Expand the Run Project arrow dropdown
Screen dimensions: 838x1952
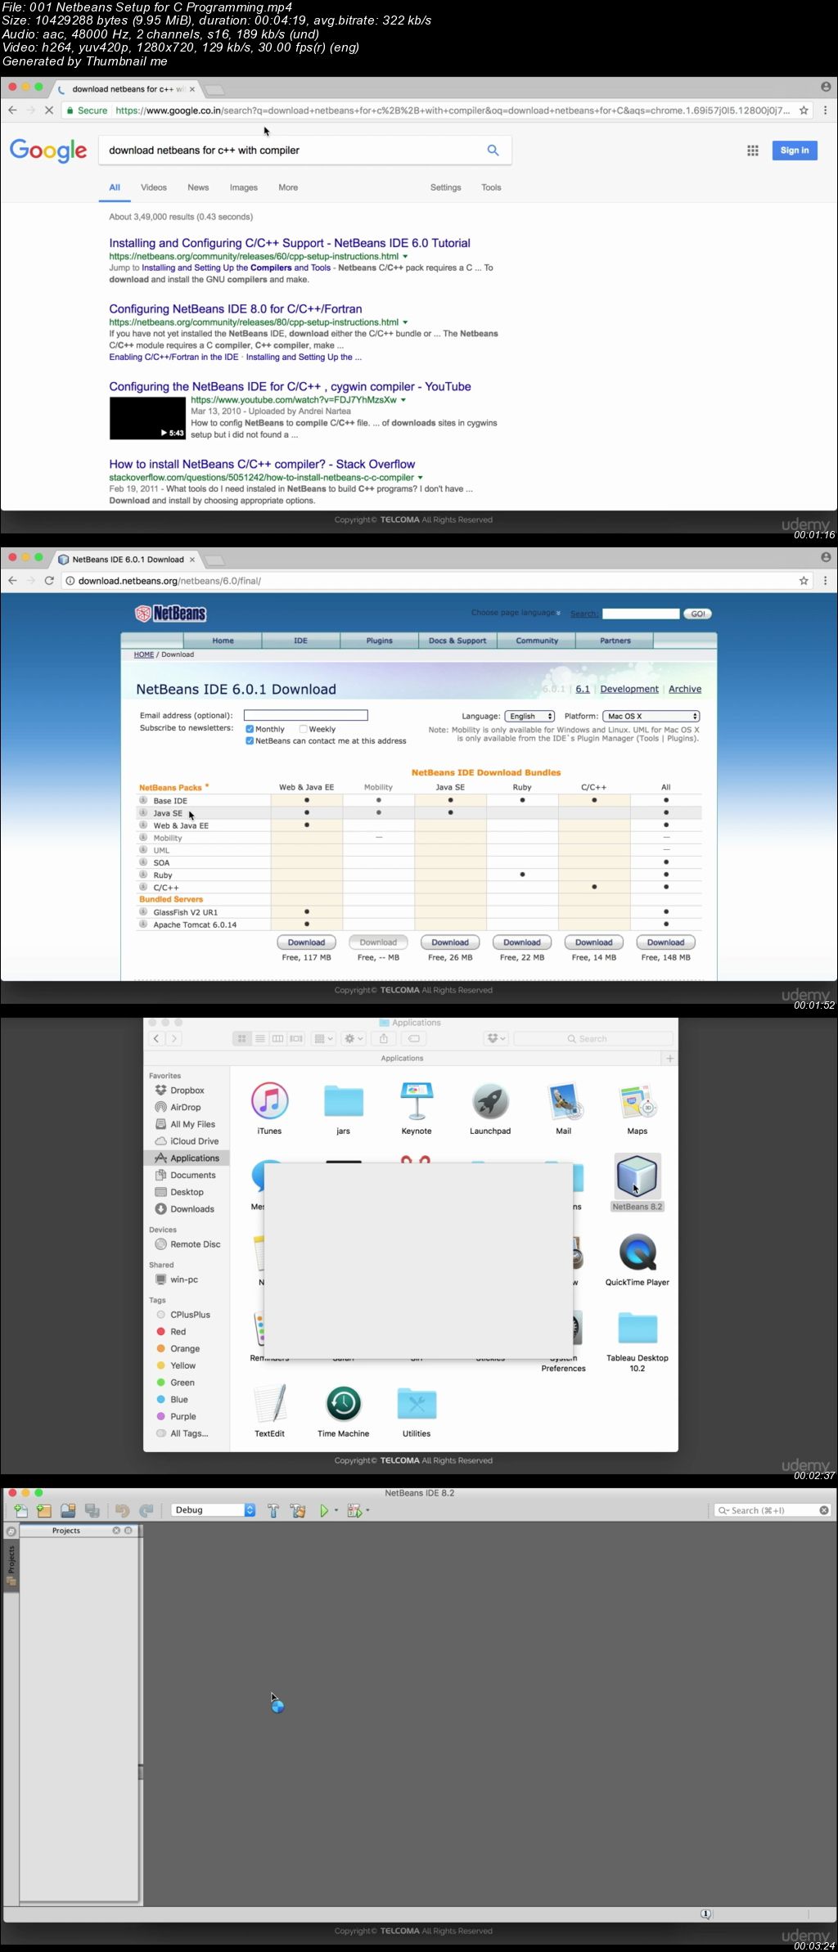tap(336, 1511)
